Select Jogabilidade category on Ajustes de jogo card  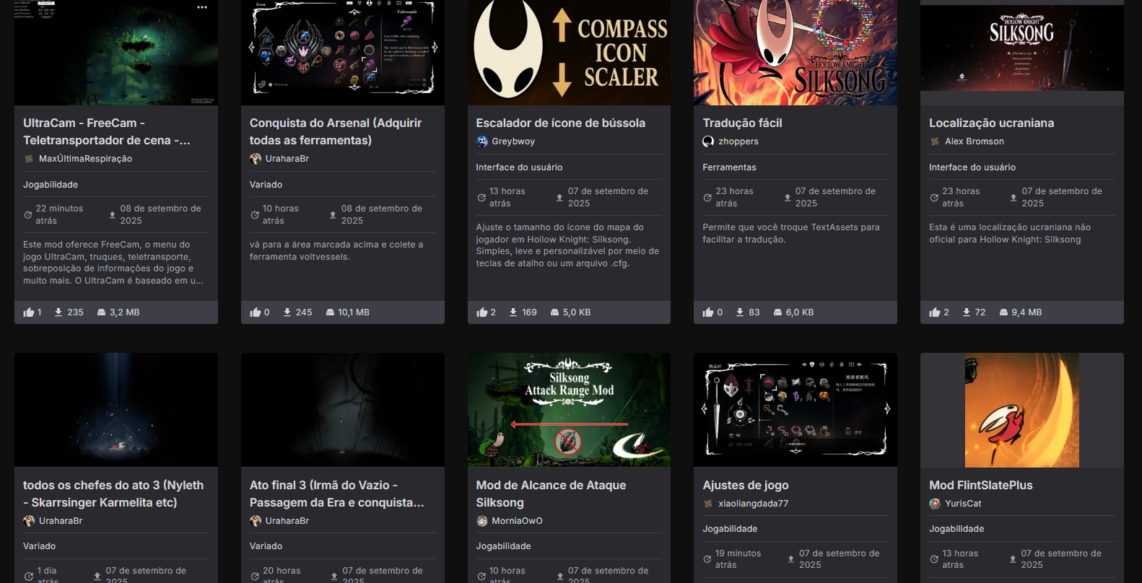click(x=730, y=529)
